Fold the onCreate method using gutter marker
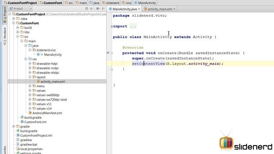The width and height of the screenshot is (274, 154). pos(112,53)
